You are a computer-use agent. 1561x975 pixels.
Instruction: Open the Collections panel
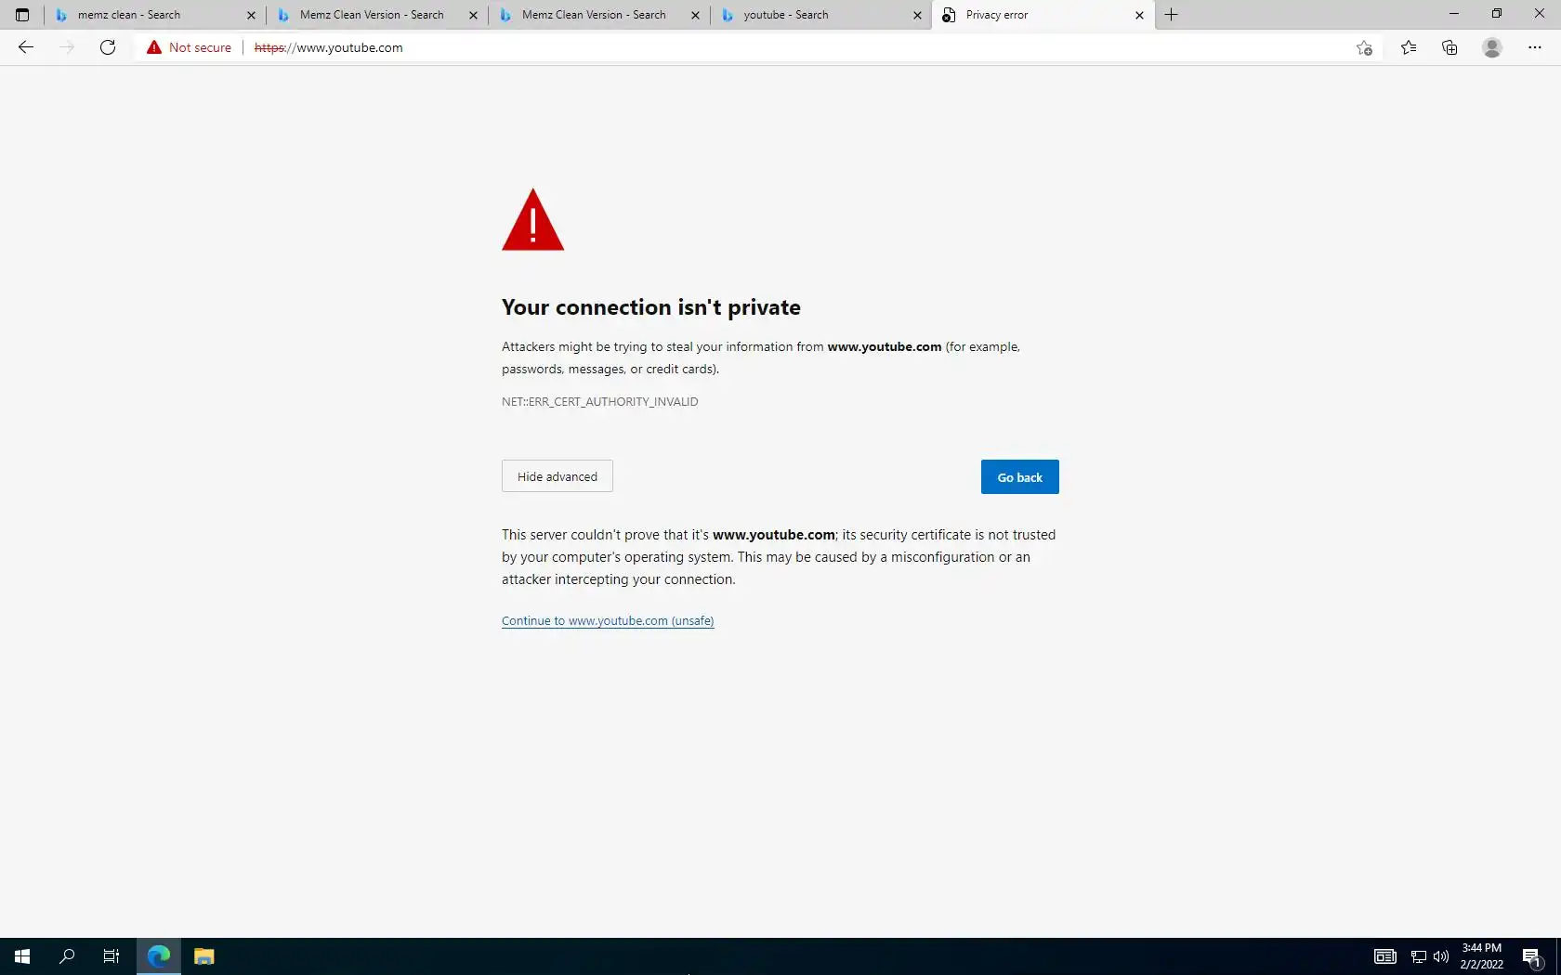tap(1449, 47)
